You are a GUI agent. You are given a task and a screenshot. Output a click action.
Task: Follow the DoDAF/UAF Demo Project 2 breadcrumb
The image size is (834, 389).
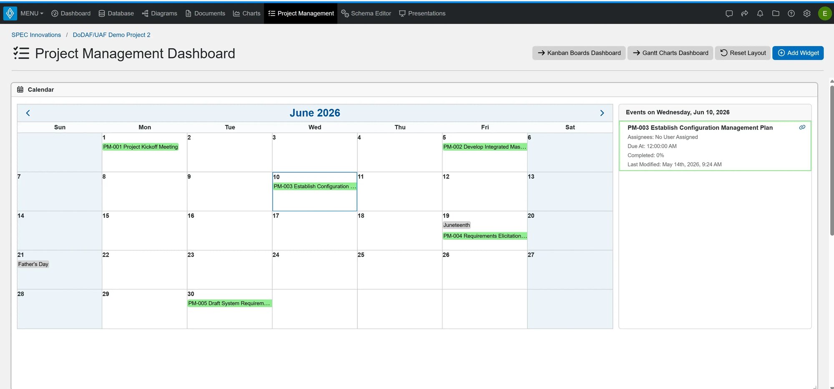(111, 35)
